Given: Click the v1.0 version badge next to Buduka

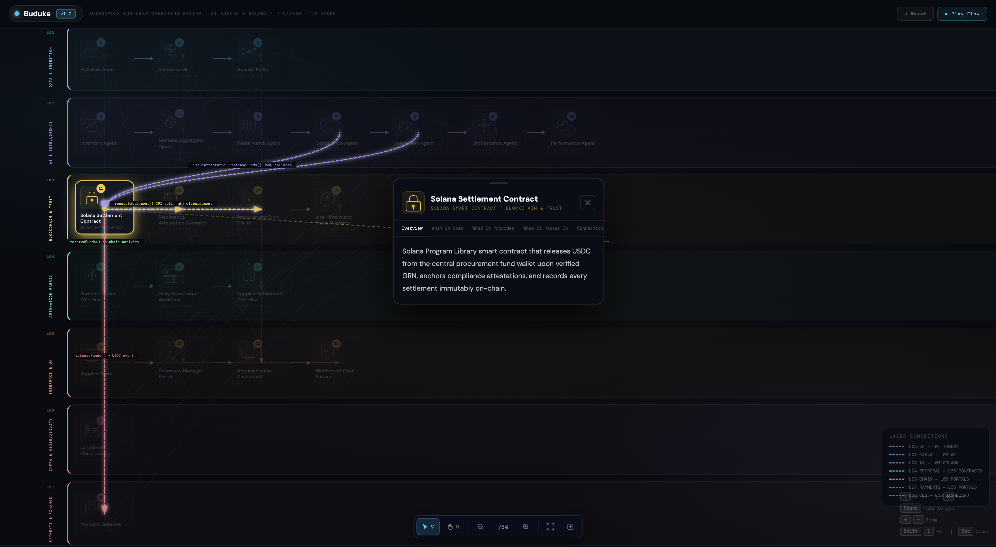Looking at the screenshot, I should 66,14.
